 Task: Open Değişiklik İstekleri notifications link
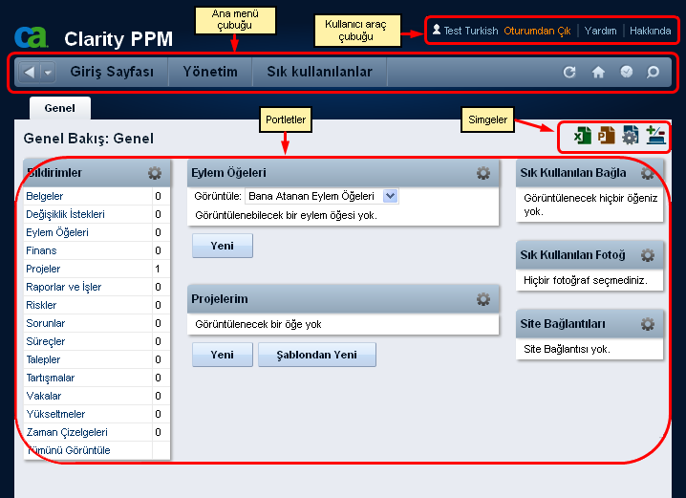65,214
